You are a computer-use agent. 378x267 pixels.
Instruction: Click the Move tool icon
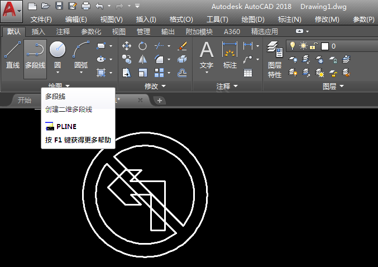click(127, 46)
